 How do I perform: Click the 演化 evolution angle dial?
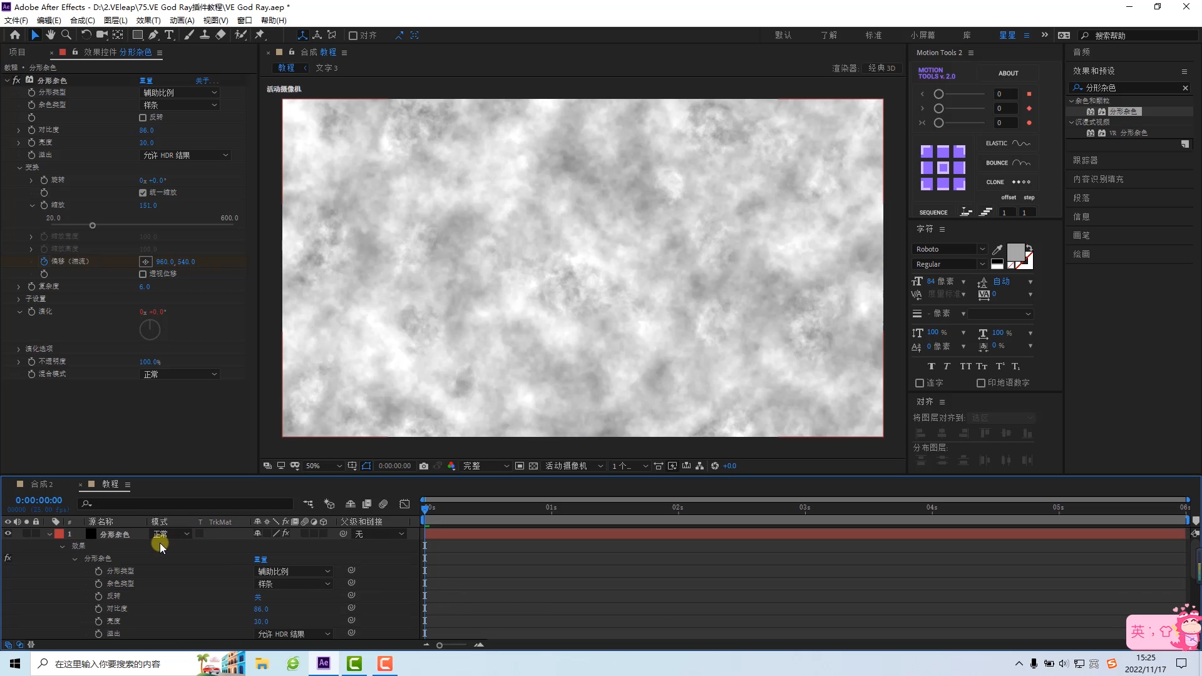pos(150,330)
